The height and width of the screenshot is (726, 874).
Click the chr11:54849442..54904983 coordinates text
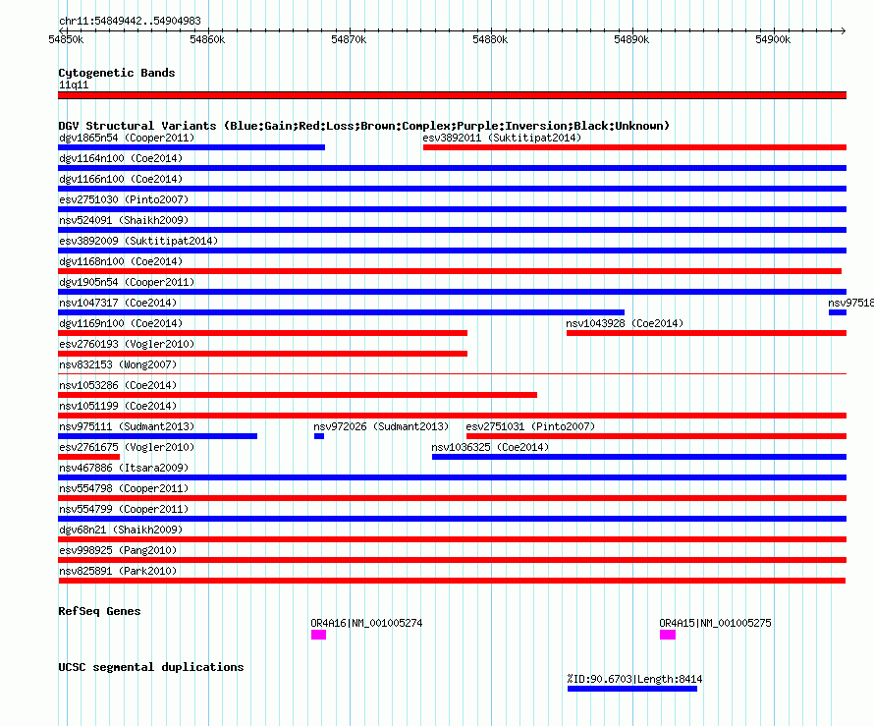click(130, 22)
